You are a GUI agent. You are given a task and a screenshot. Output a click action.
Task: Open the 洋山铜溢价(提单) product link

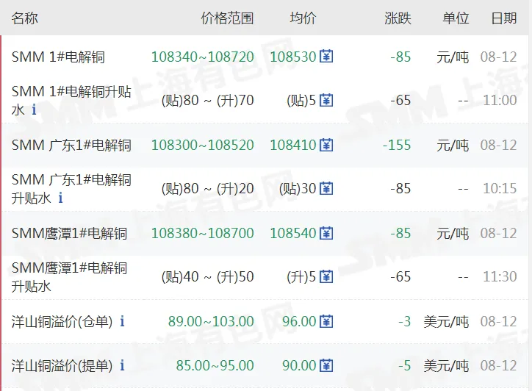click(62, 365)
